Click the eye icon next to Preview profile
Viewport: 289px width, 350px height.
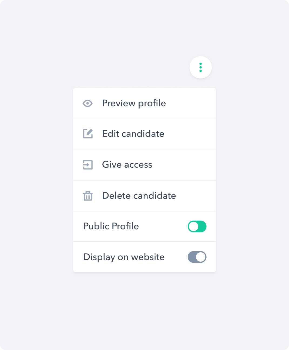pos(88,103)
